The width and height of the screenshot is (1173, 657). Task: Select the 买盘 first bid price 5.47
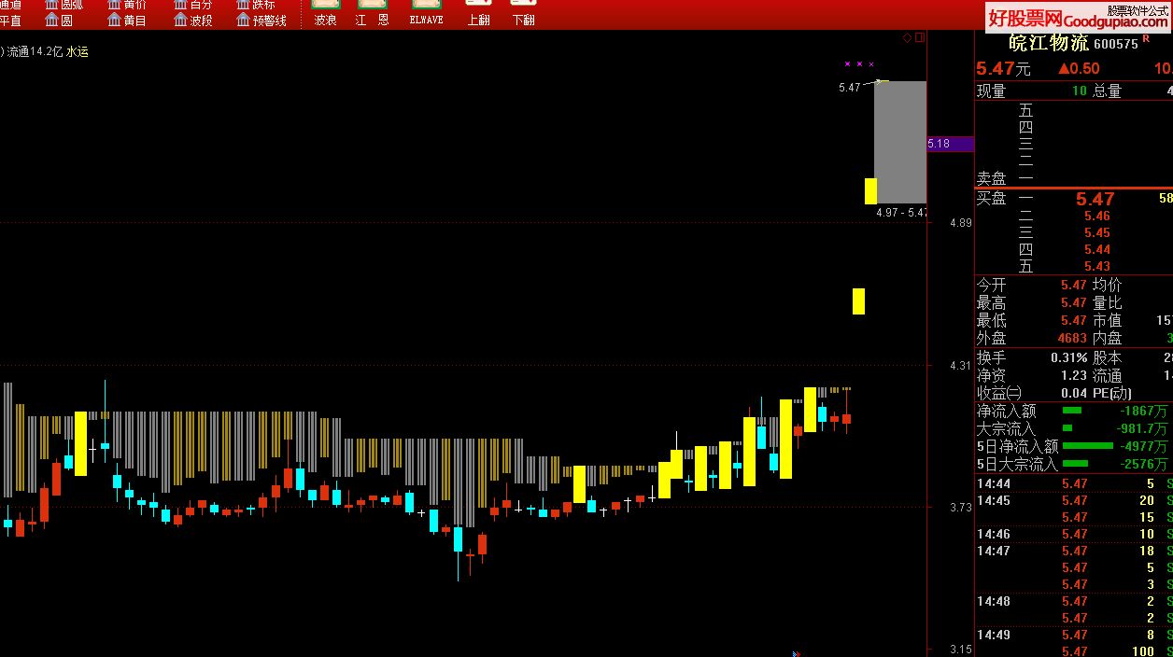1095,199
